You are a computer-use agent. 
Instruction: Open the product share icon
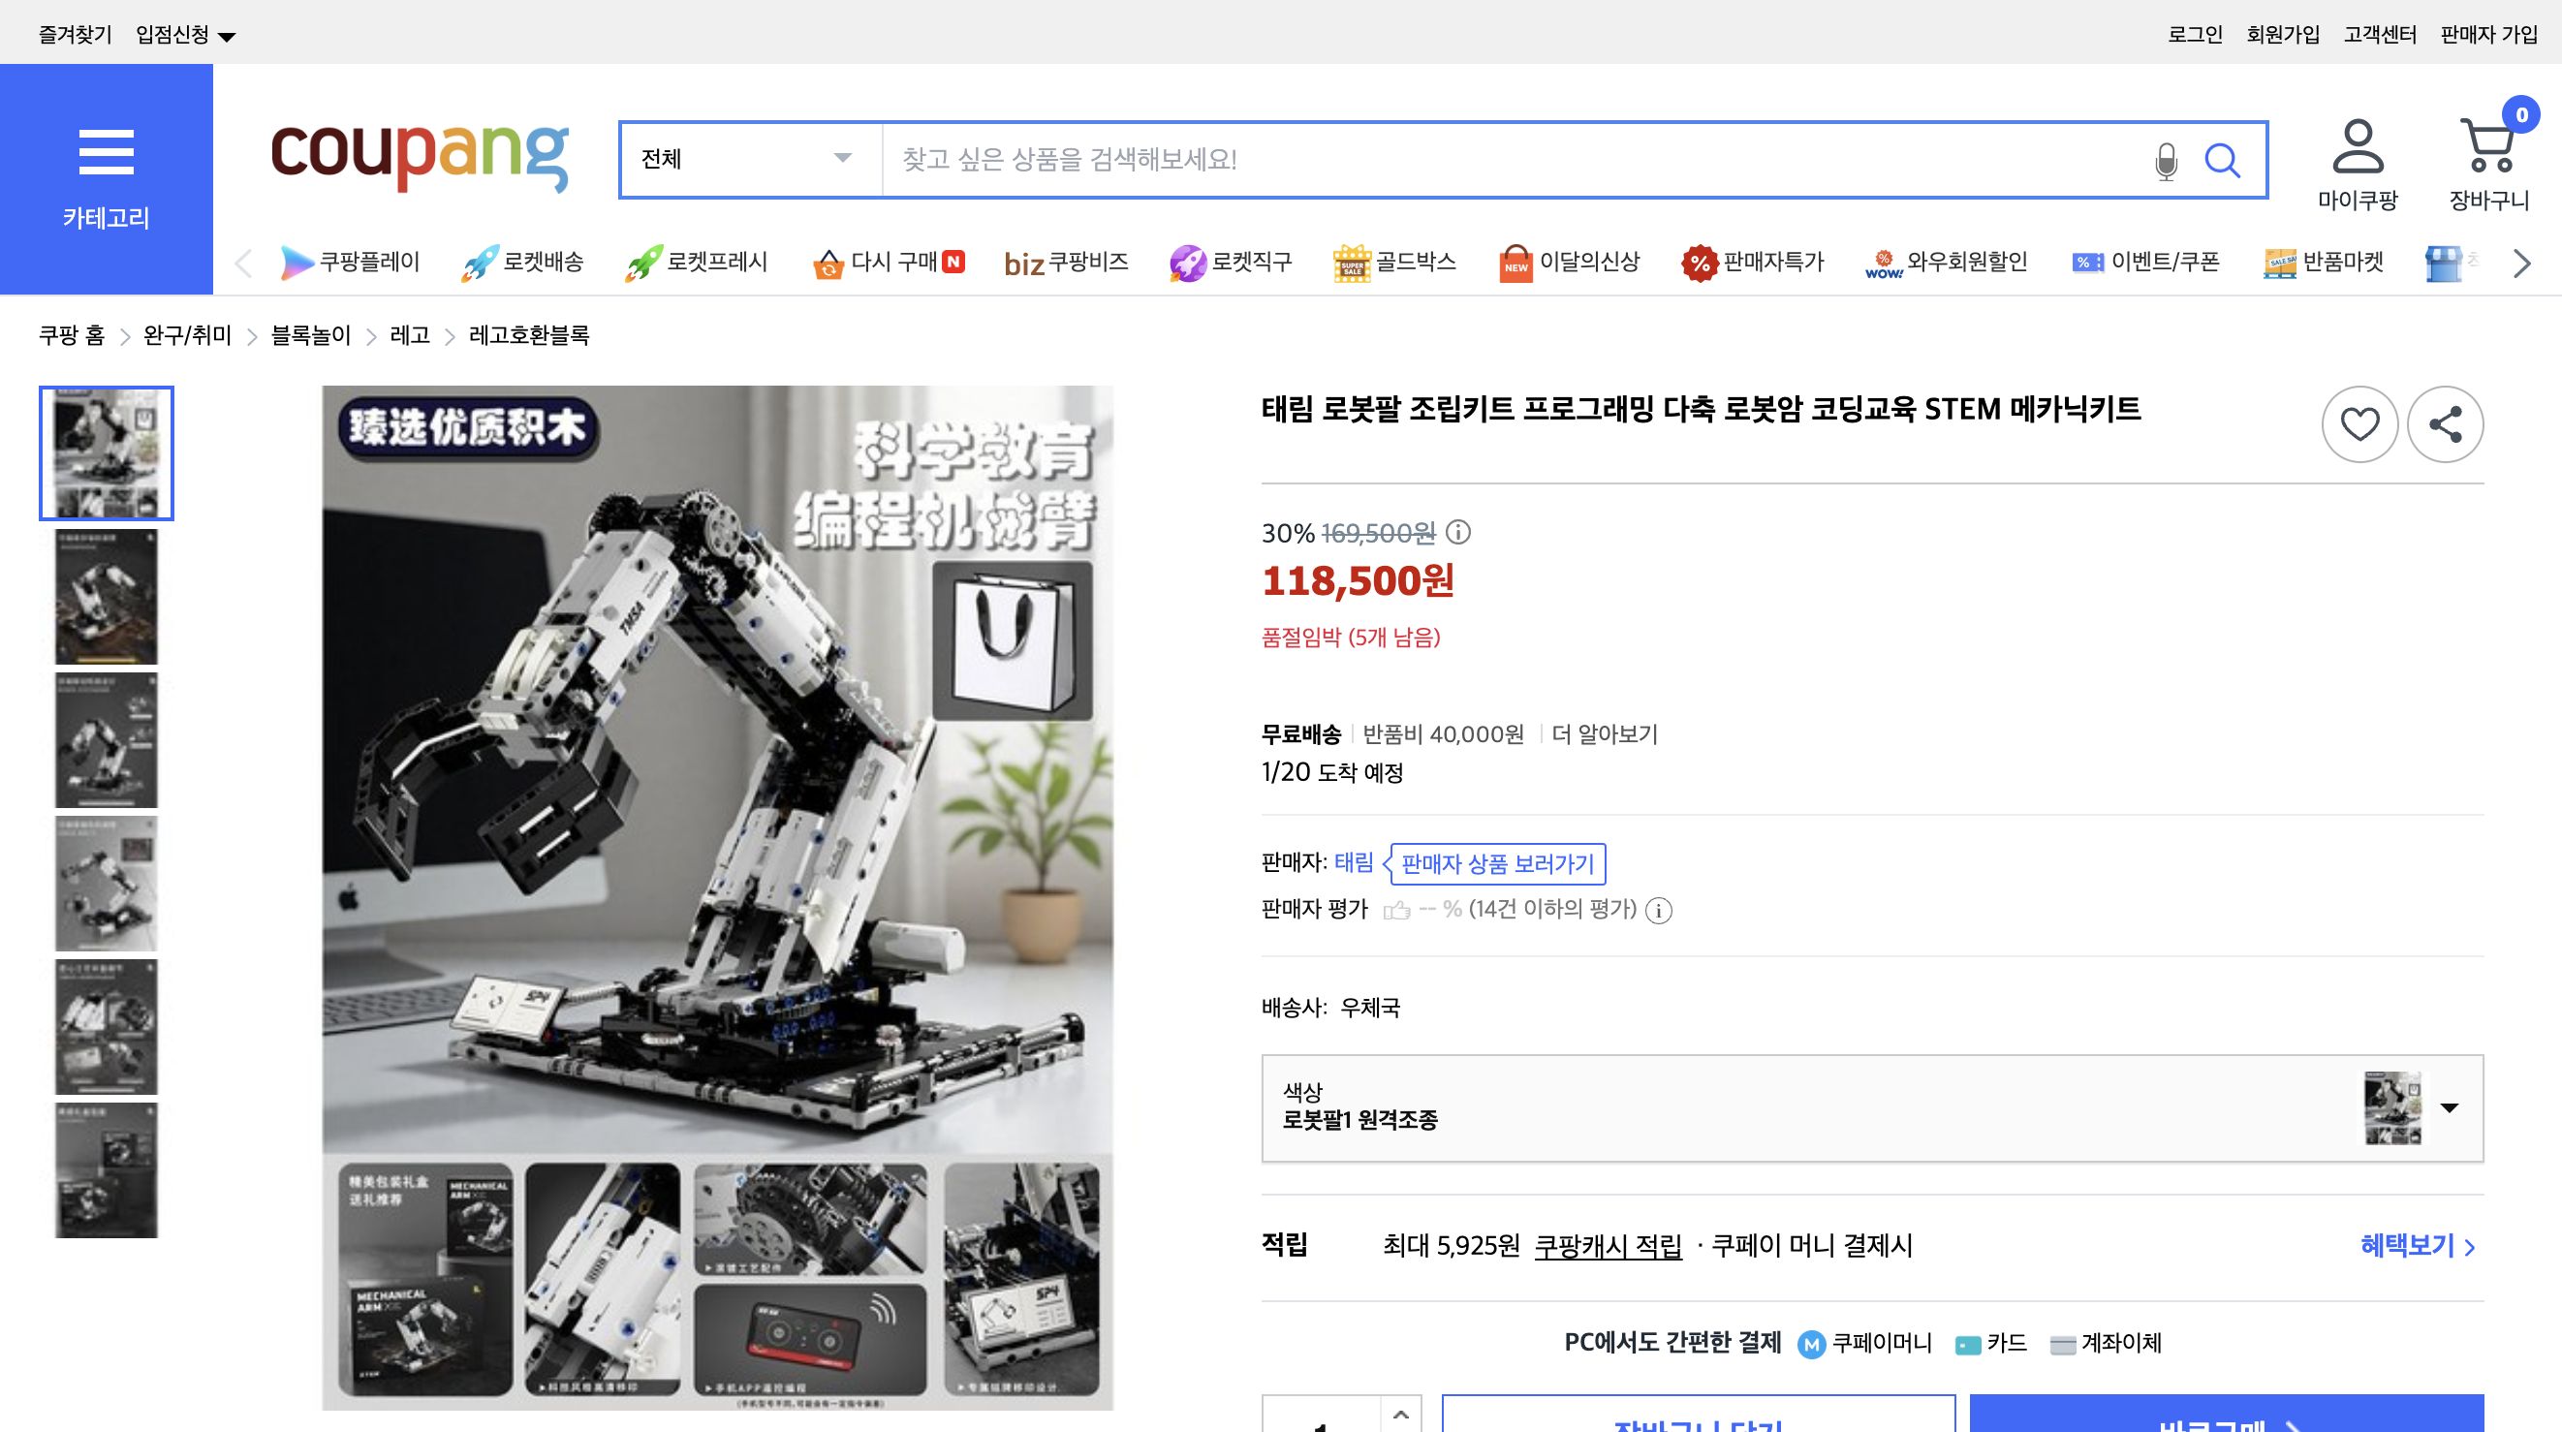[x=2447, y=422]
